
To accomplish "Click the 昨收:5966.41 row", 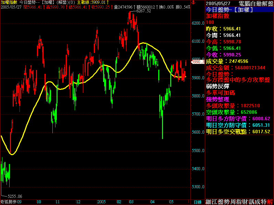I will [223, 29].
